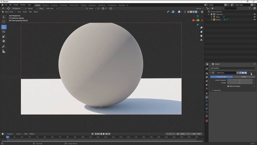
Task: Click the Render levels value field
Action: coord(240,83)
